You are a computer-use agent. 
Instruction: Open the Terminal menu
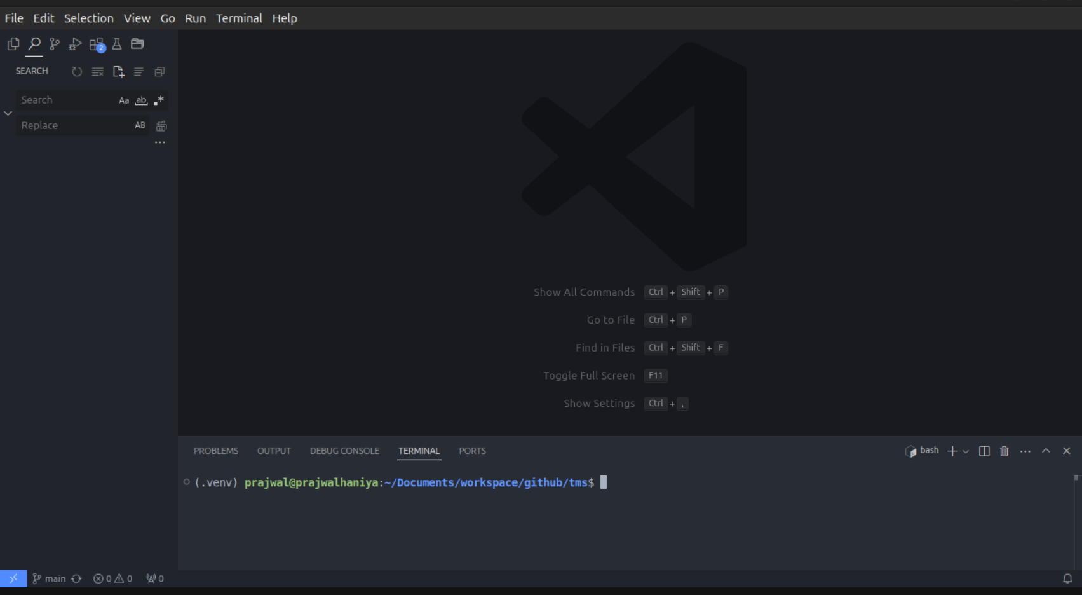(239, 18)
